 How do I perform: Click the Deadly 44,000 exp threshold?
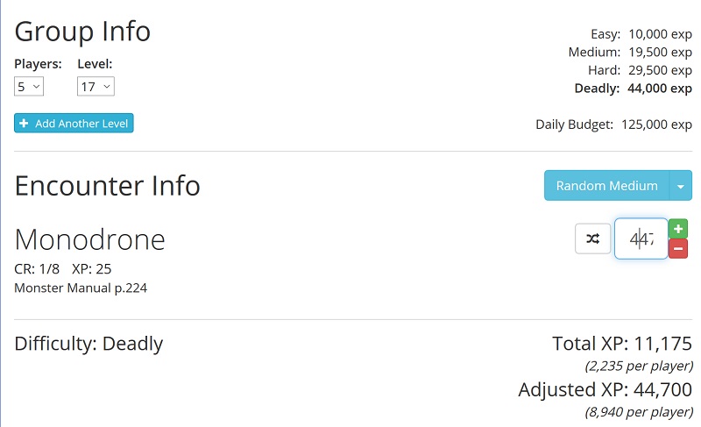633,88
